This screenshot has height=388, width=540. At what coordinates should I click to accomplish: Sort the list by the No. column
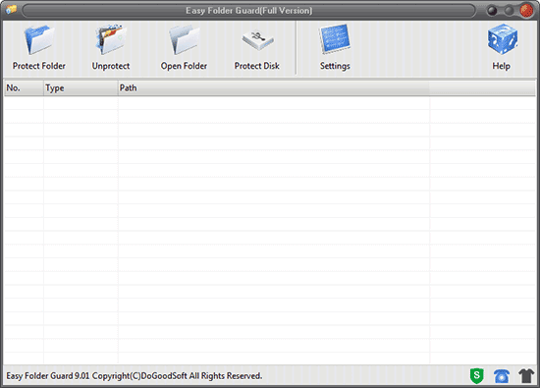pos(24,88)
